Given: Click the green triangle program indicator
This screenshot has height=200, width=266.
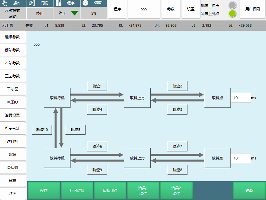Looking at the screenshot, I should coord(75,13).
